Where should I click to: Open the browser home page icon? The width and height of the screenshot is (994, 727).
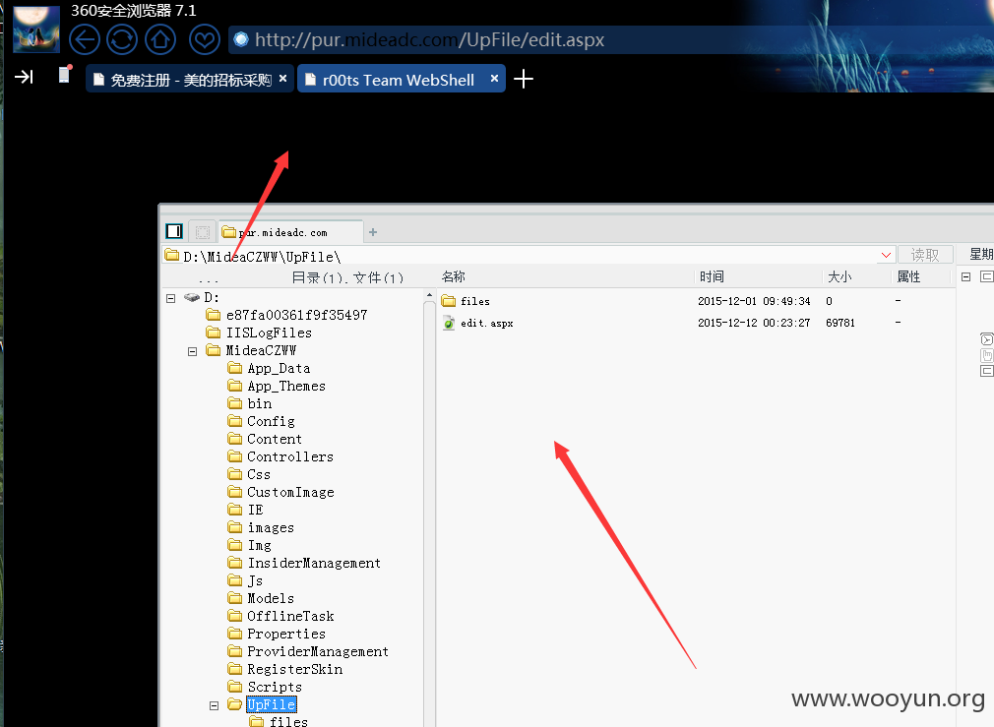tap(160, 40)
